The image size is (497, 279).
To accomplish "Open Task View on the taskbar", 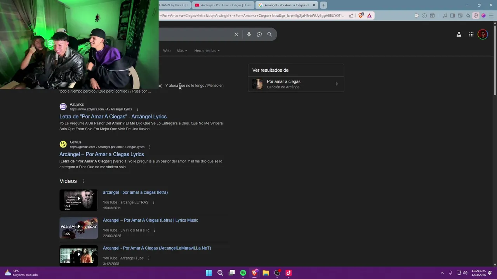I will coord(232,273).
